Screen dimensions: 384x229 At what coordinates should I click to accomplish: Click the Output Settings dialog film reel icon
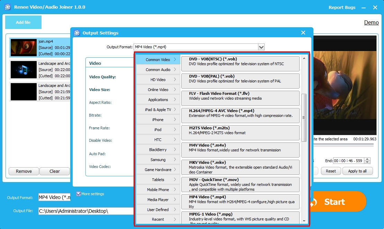(x=77, y=33)
